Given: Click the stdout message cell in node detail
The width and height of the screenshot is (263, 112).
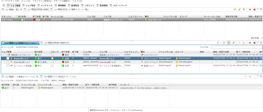Looking at the screenshot, I should (x=144, y=88).
